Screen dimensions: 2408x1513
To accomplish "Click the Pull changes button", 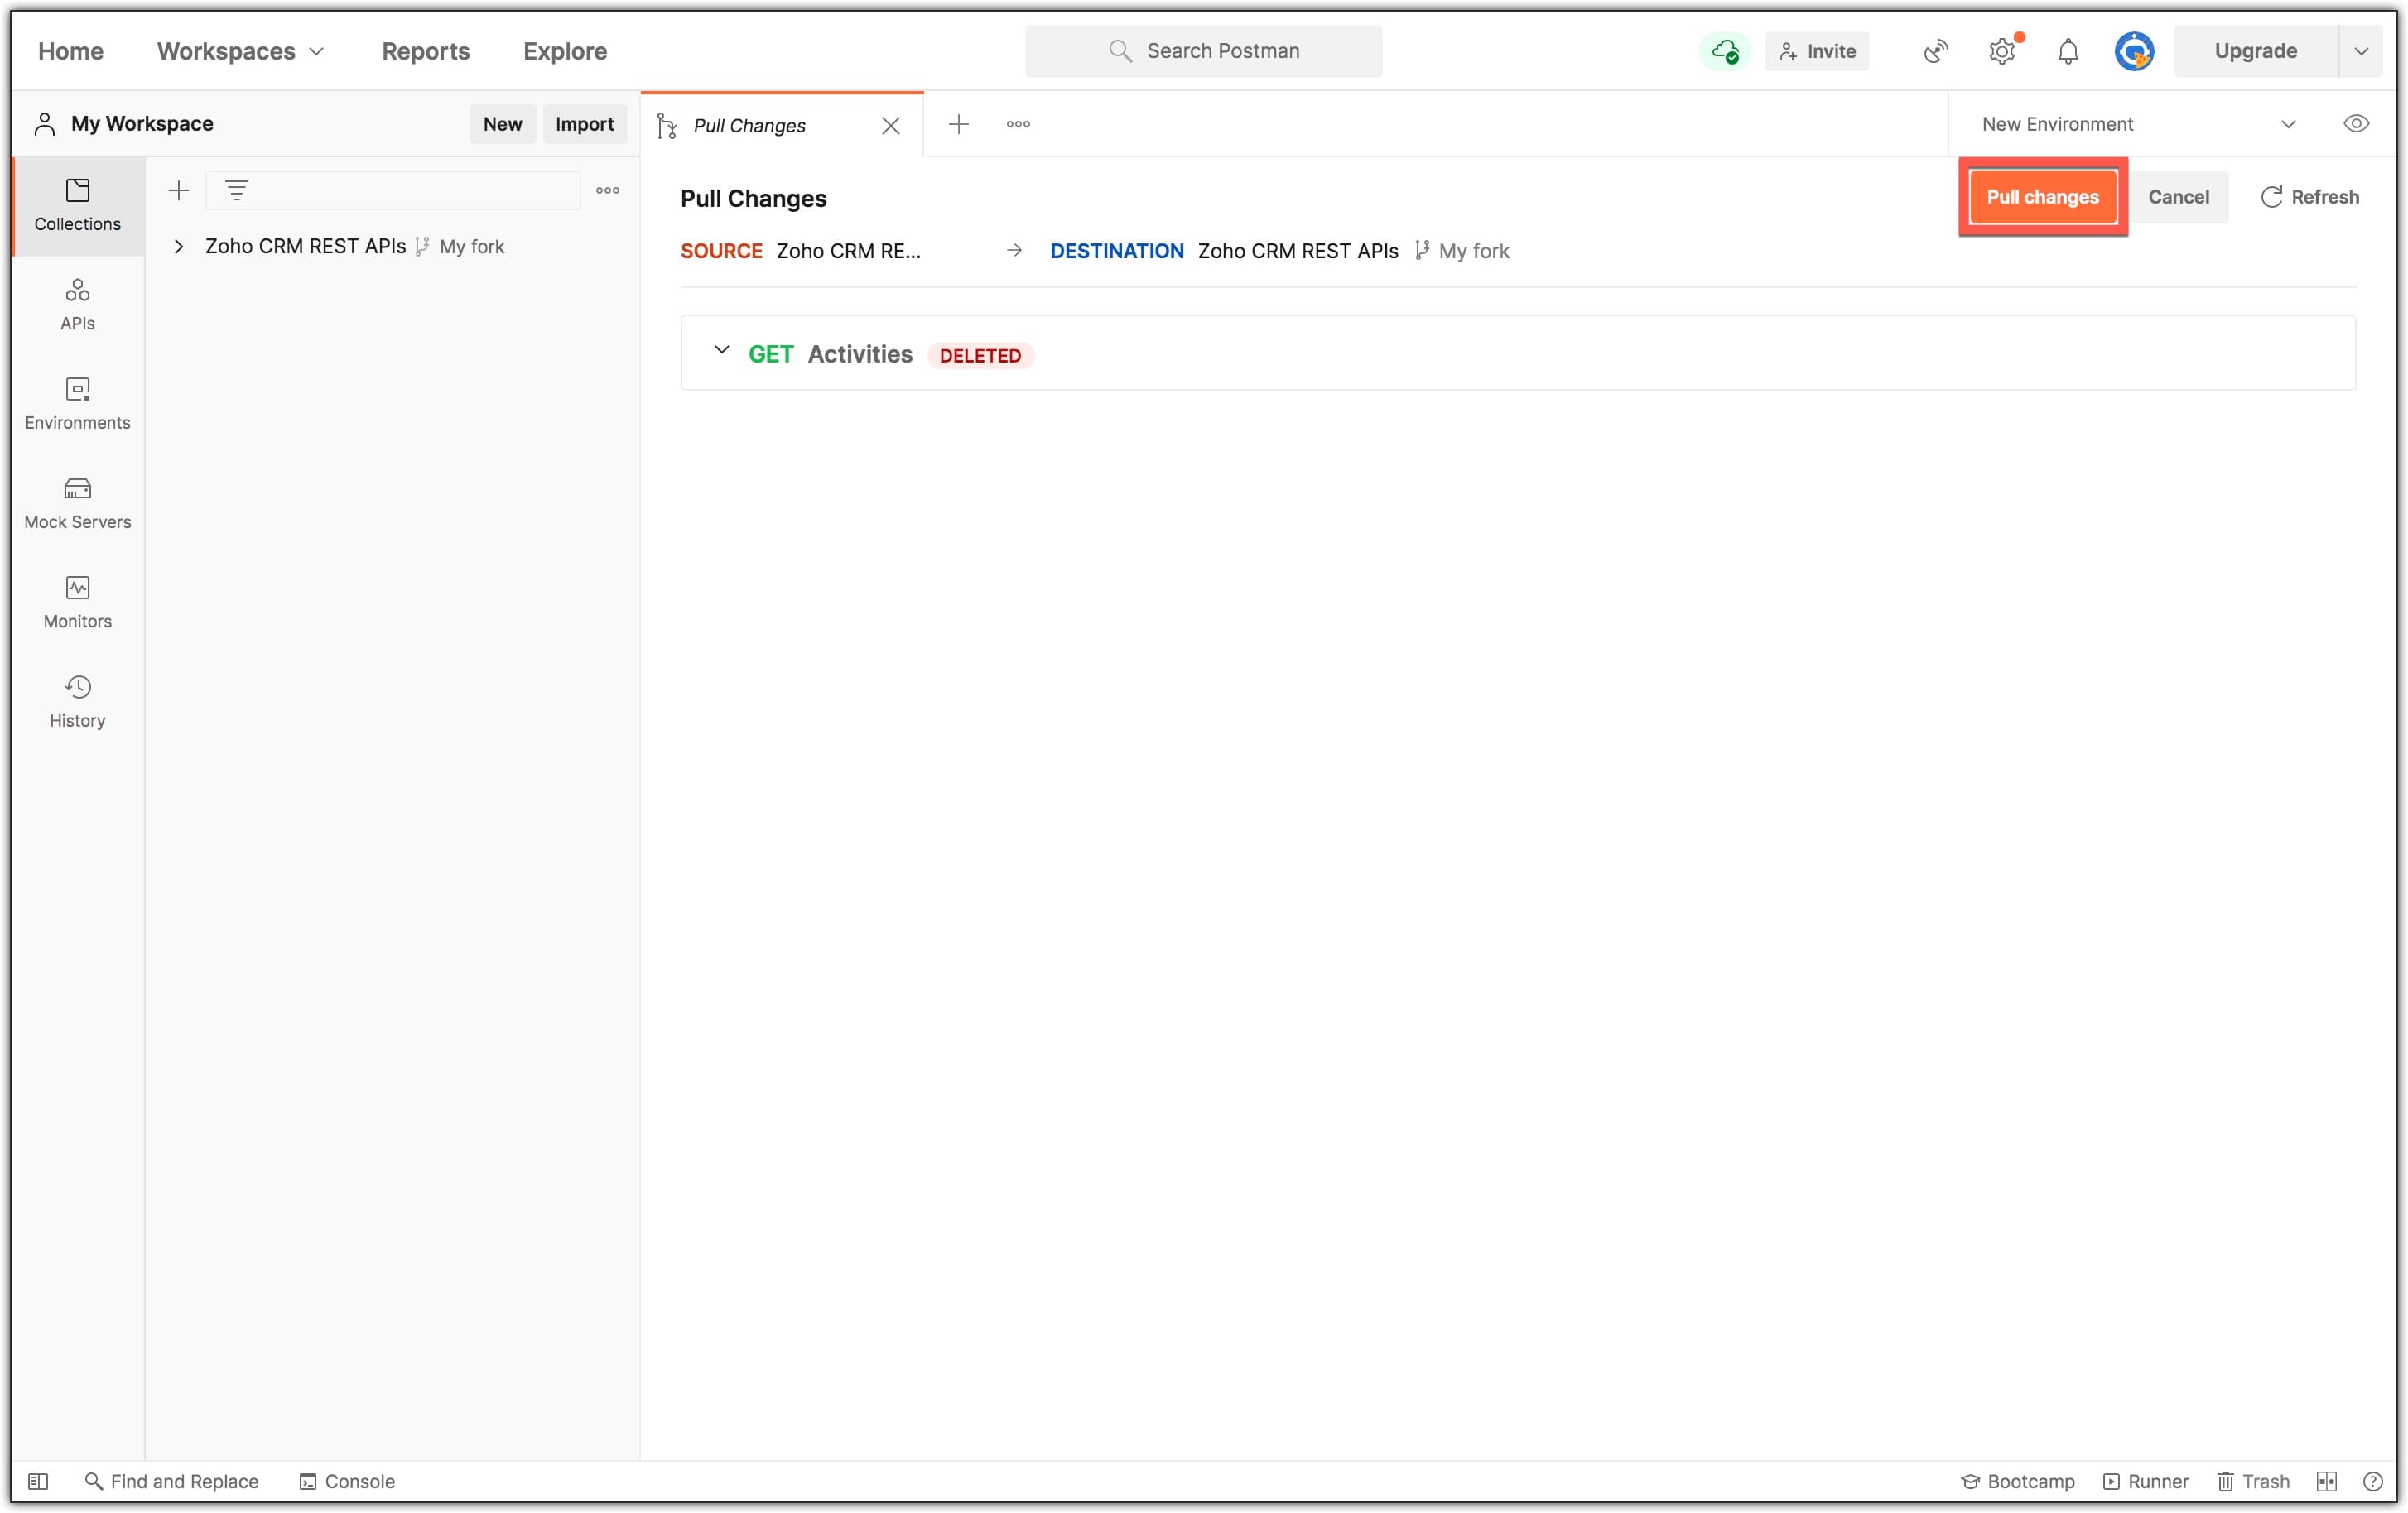I will click(x=2043, y=197).
